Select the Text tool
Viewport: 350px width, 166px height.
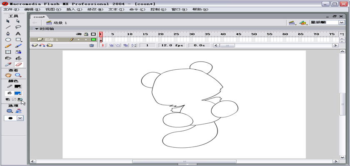point(18,34)
